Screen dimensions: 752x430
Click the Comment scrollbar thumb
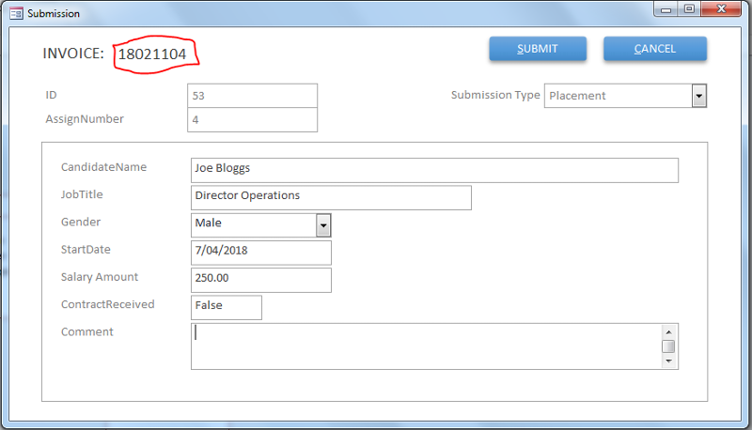(x=668, y=346)
